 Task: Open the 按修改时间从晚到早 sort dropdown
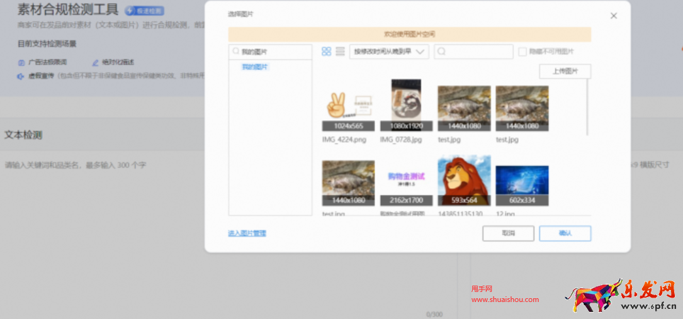coord(389,52)
